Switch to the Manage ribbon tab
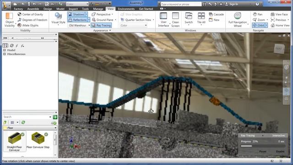This screenshot has width=293, height=165. click(98, 9)
